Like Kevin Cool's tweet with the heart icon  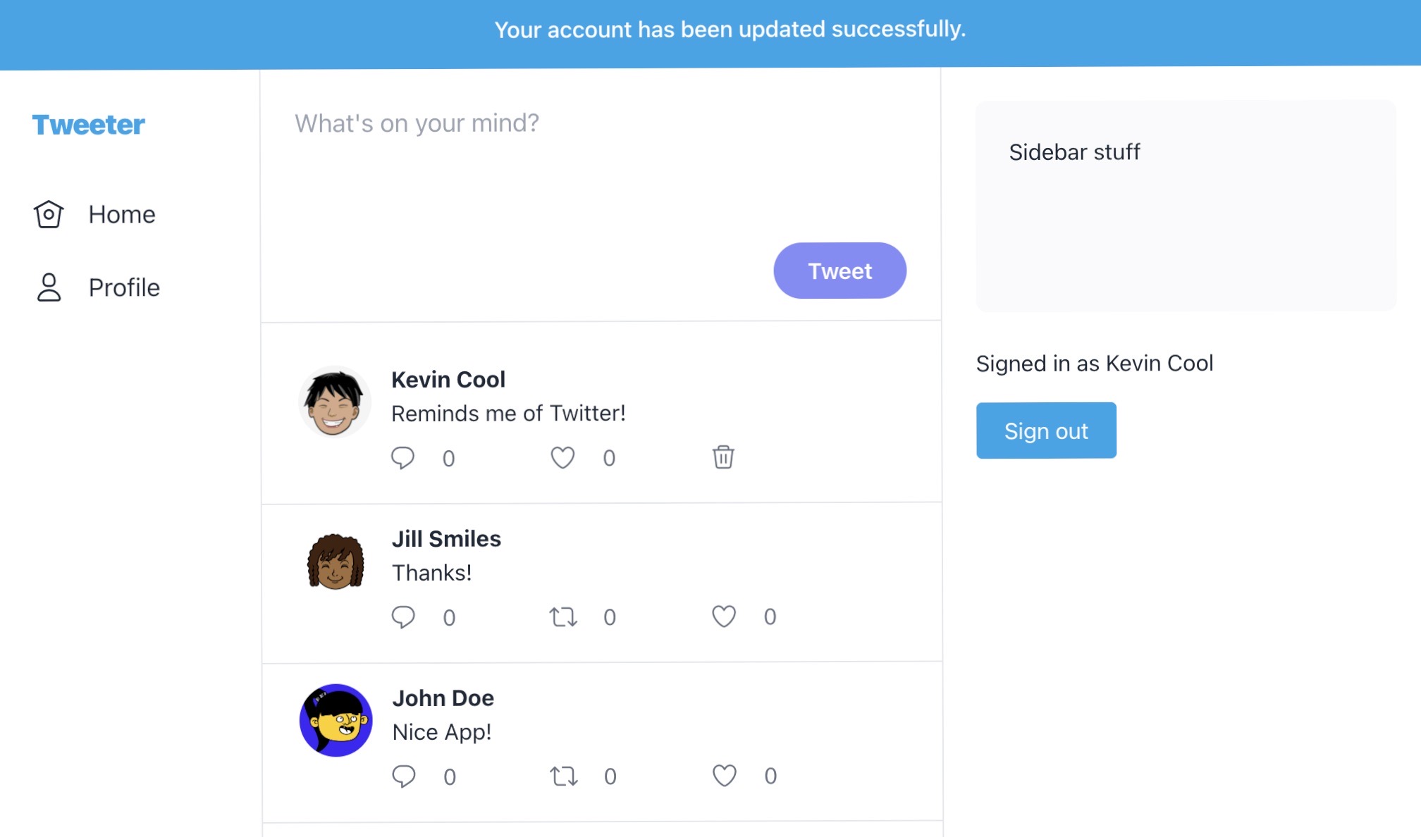pyautogui.click(x=562, y=457)
